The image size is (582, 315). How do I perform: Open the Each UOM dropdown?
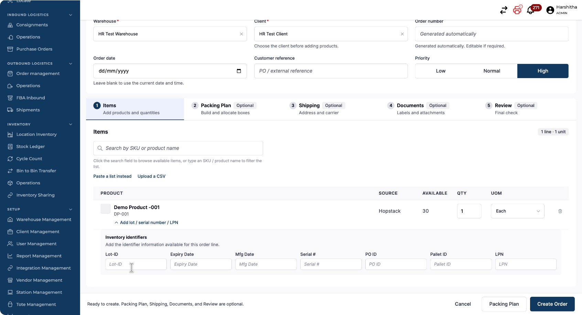click(x=517, y=211)
